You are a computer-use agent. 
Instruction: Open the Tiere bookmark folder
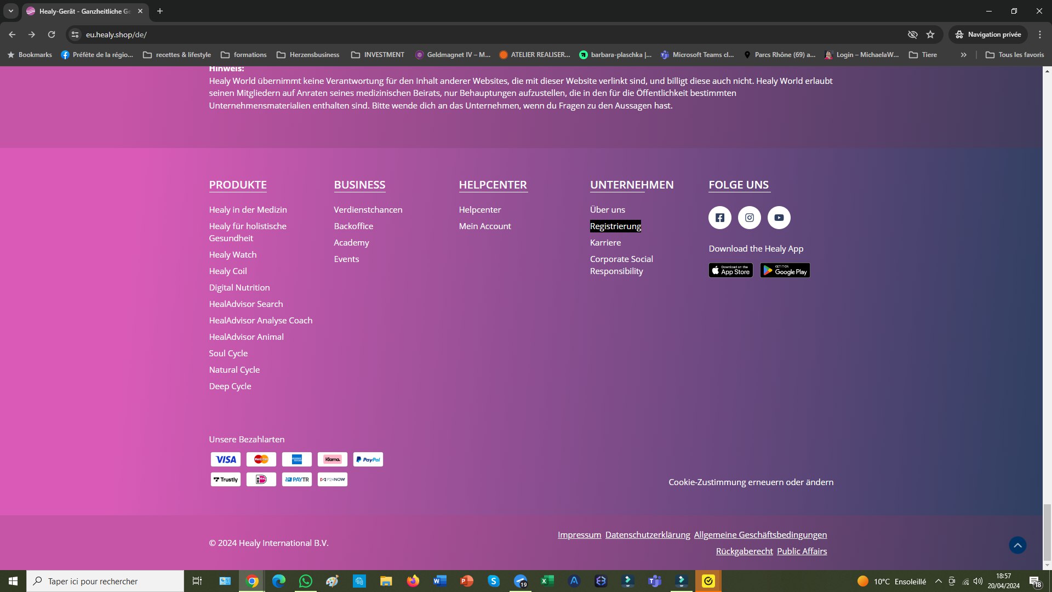923,55
